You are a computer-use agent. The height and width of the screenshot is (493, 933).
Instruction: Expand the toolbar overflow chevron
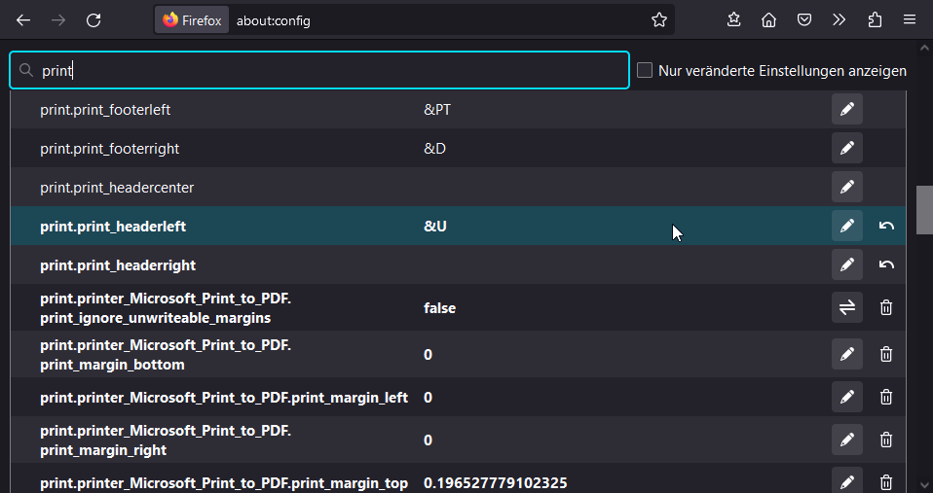tap(840, 19)
